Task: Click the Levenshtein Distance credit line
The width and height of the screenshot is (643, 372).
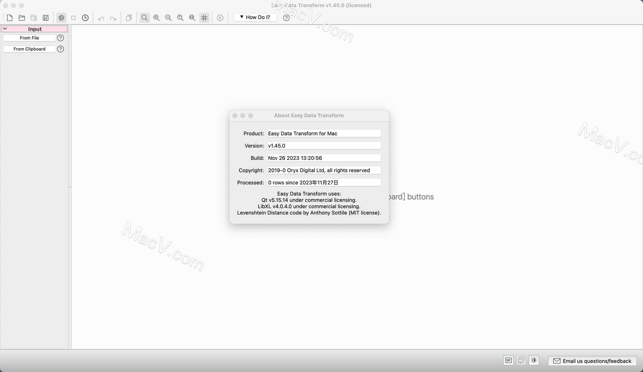Action: pos(309,213)
